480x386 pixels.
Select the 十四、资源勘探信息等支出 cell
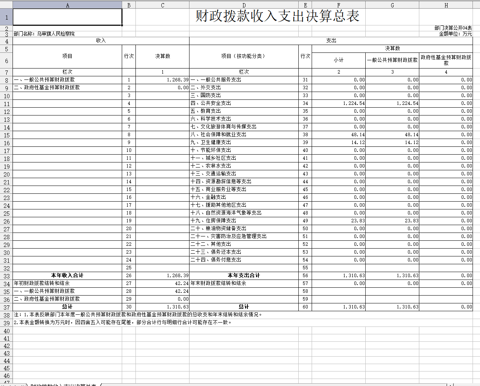(244, 182)
